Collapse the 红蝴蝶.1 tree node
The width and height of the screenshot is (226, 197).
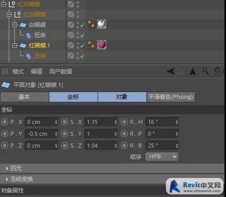coord(15,45)
